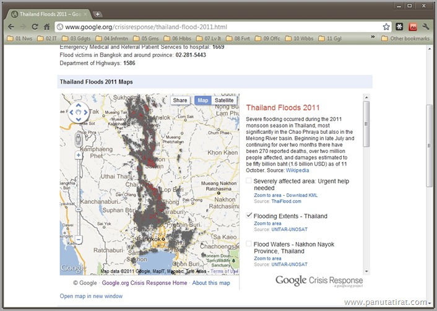Uncheck the Flooding Extents - Thailand checkbox
The image size is (437, 311).
pos(249,216)
